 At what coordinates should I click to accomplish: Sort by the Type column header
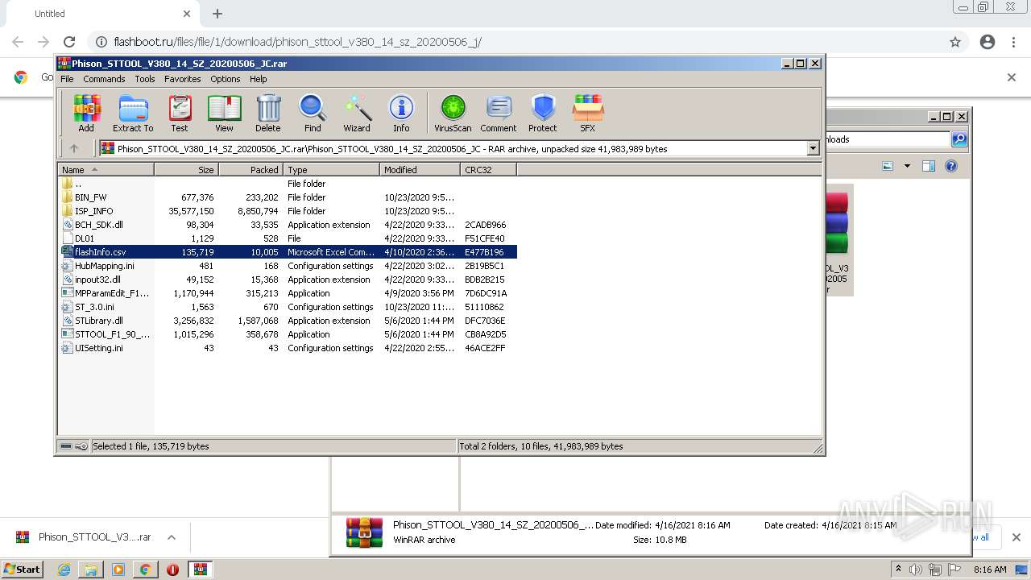pos(331,170)
